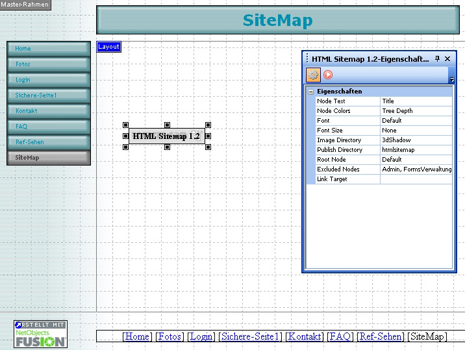465x350 pixels.
Task: Pin the HTML Sitemap properties panel
Action: click(437, 58)
